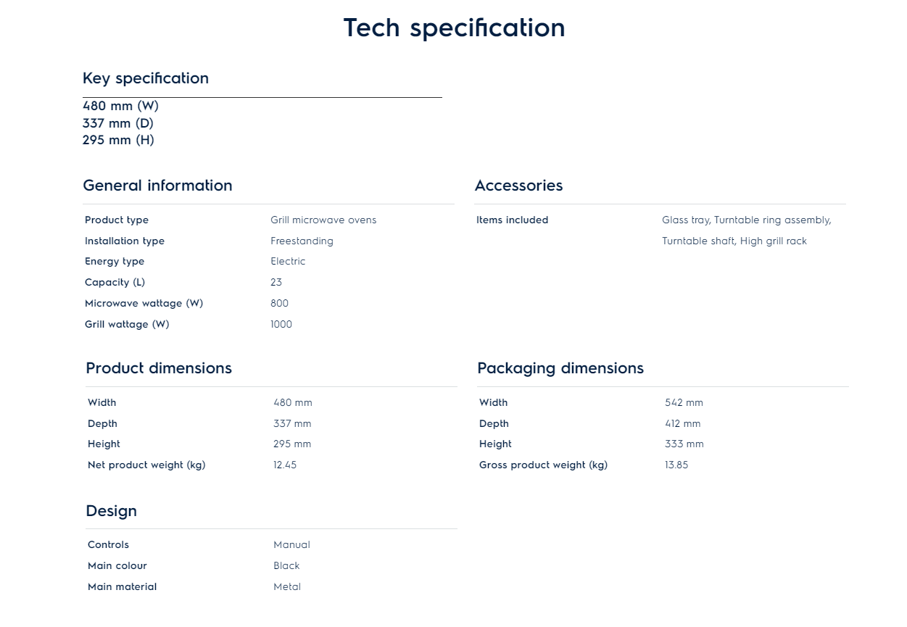Select the Items included label
This screenshot has width=907, height=627.
pyautogui.click(x=512, y=220)
